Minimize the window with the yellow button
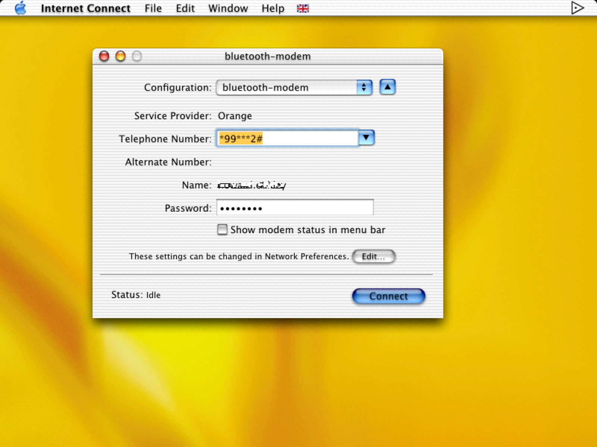The height and width of the screenshot is (447, 597). tap(121, 56)
